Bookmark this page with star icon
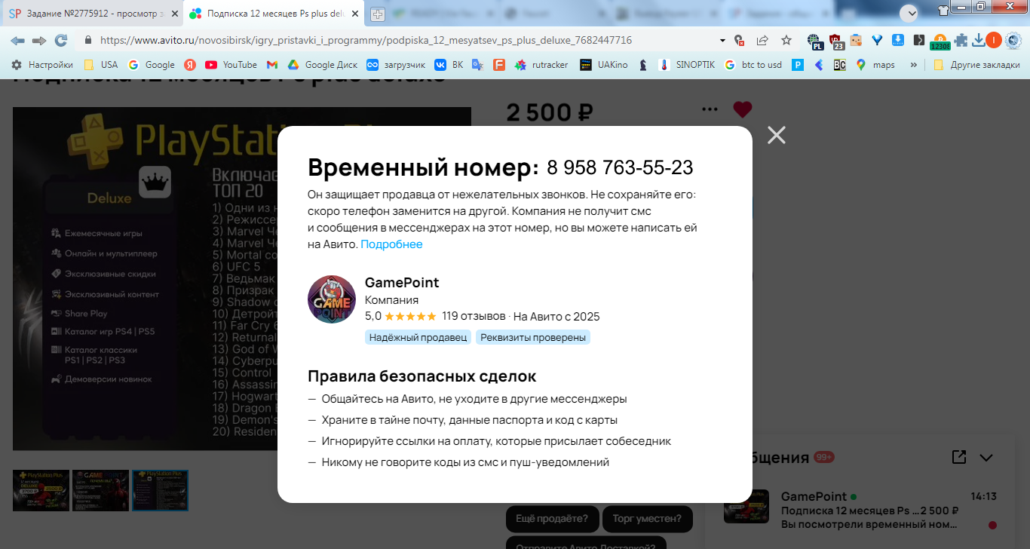Image resolution: width=1030 pixels, height=549 pixels. (x=786, y=40)
